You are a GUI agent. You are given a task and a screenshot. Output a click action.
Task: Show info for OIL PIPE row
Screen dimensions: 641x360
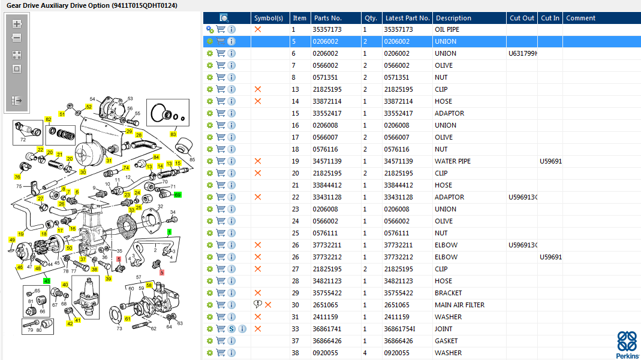231,29
